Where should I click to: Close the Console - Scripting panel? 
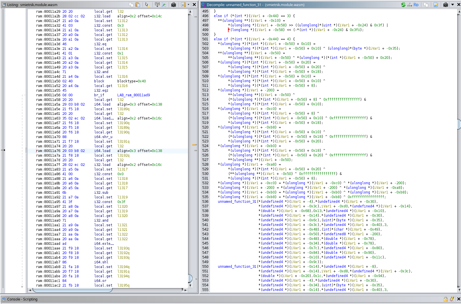(458, 299)
